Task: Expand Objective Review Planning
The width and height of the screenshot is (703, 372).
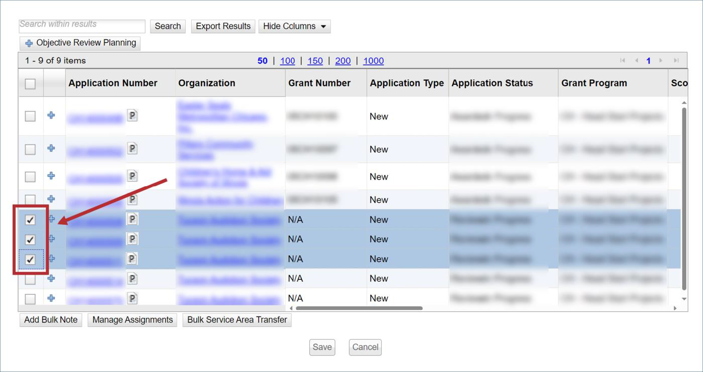Action: coord(80,43)
